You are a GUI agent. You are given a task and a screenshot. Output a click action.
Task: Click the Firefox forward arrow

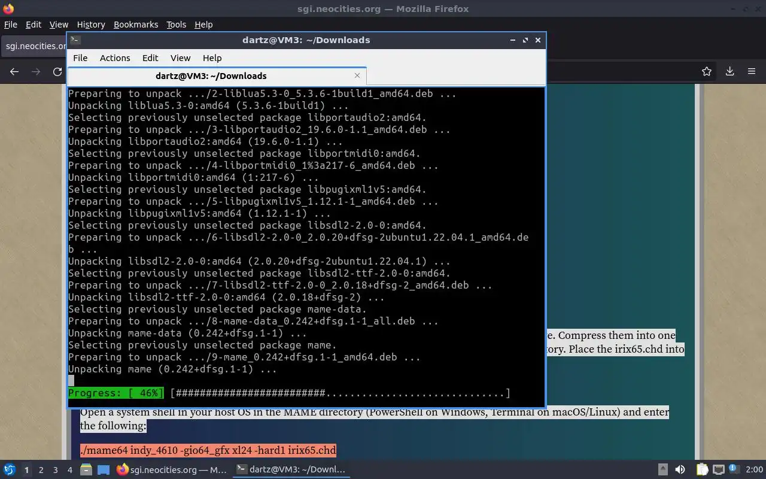point(36,71)
